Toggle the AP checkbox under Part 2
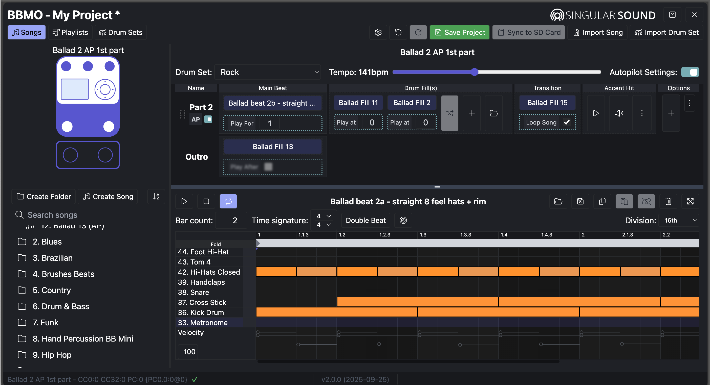The height and width of the screenshot is (385, 710). coord(208,119)
